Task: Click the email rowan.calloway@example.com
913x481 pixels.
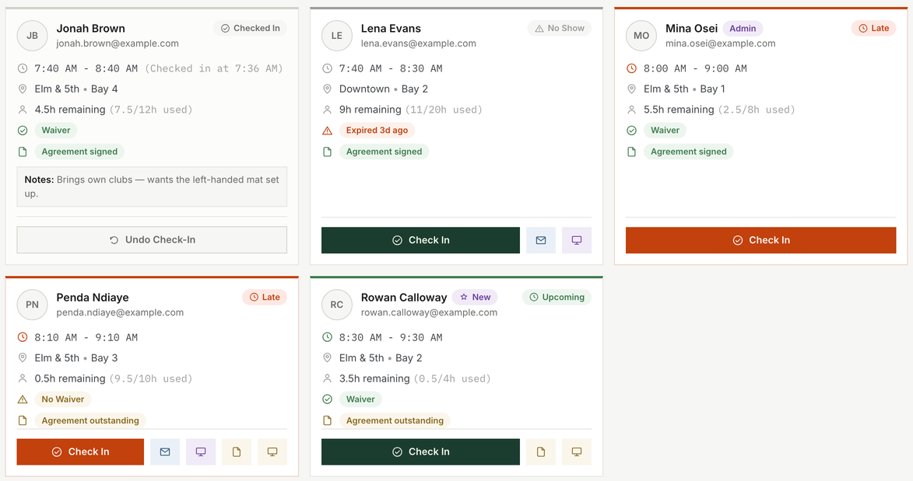Action: (429, 313)
